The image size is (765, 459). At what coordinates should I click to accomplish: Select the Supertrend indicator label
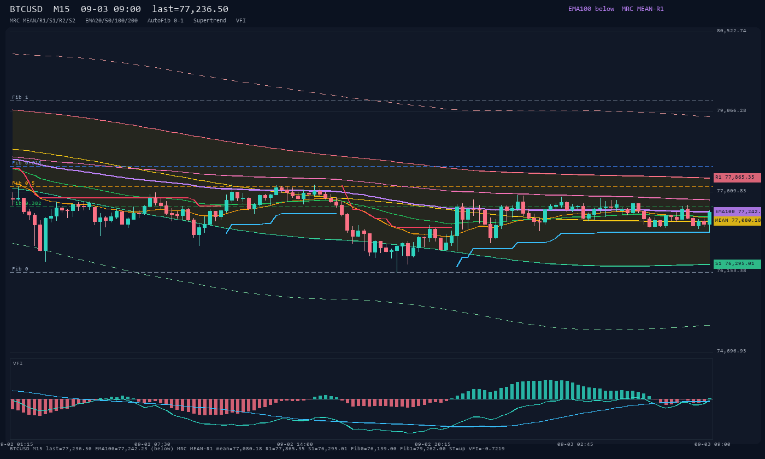(x=210, y=21)
